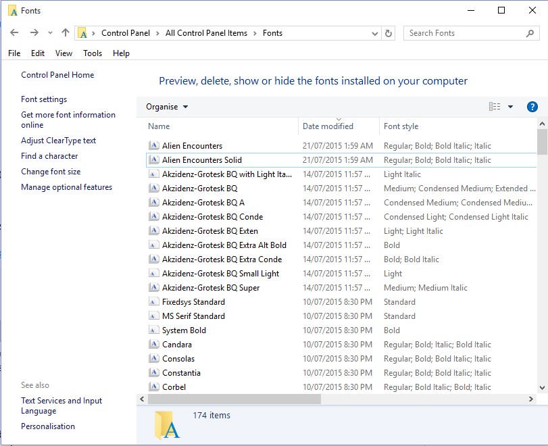The image size is (548, 446).
Task: Open recent locations dropdown arrow
Action: [x=50, y=33]
